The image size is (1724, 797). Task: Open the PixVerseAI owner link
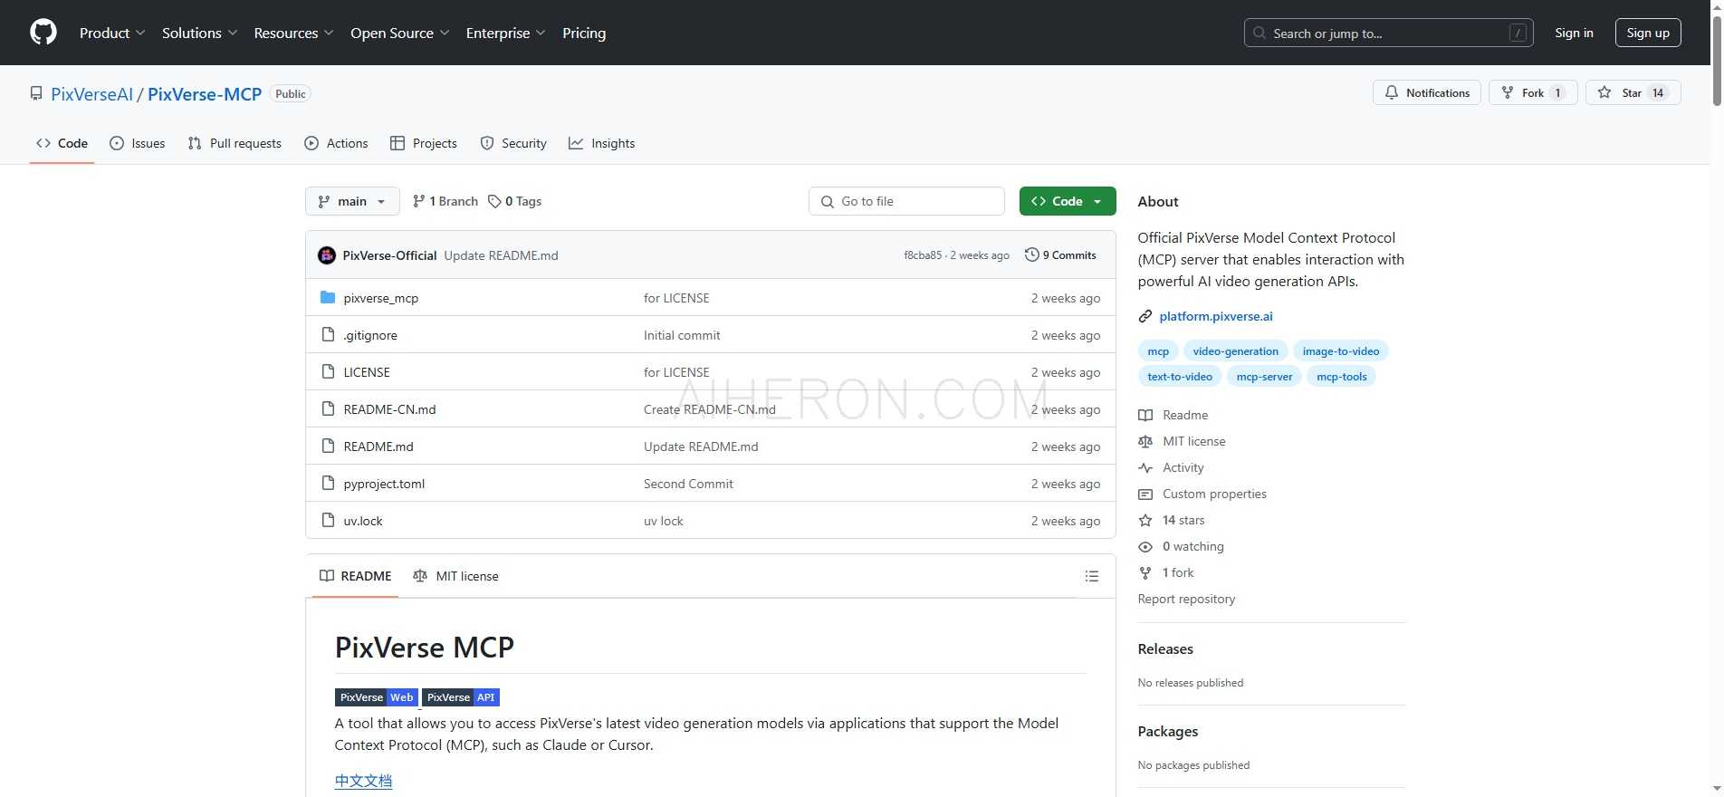point(91,94)
